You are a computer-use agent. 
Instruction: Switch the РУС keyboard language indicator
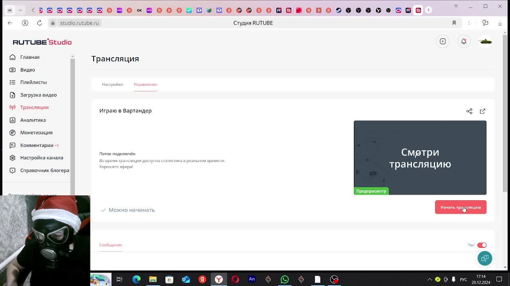pyautogui.click(x=463, y=279)
